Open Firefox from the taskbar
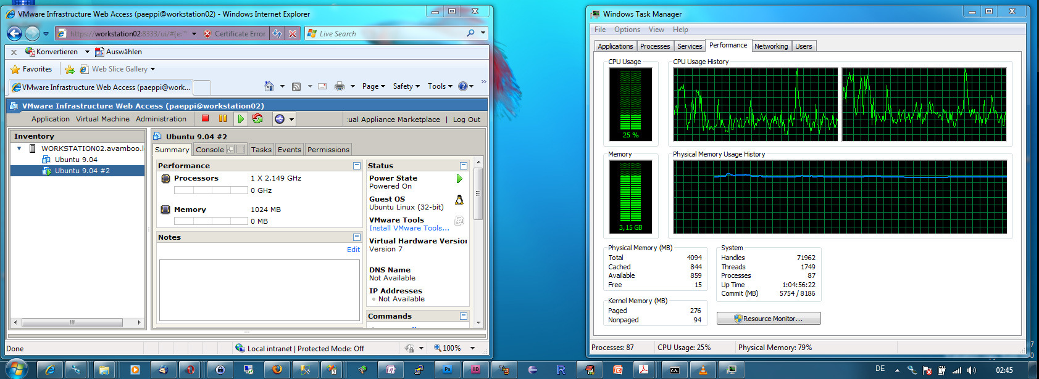1039x379 pixels. pos(278,370)
